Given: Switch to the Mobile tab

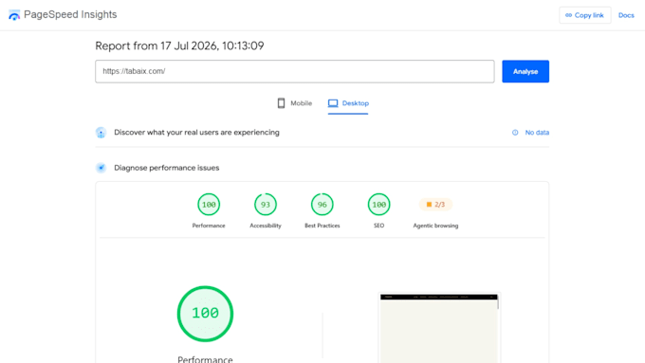Looking at the screenshot, I should click(x=295, y=103).
